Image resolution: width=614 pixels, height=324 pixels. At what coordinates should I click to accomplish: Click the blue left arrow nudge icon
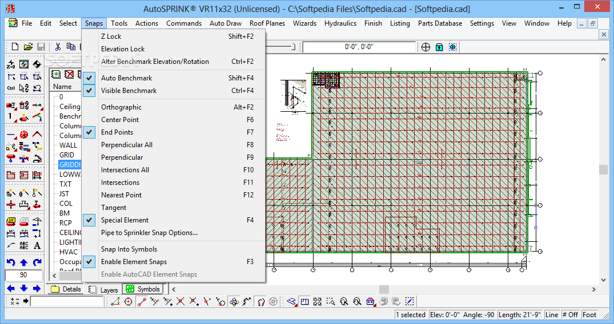[11, 289]
